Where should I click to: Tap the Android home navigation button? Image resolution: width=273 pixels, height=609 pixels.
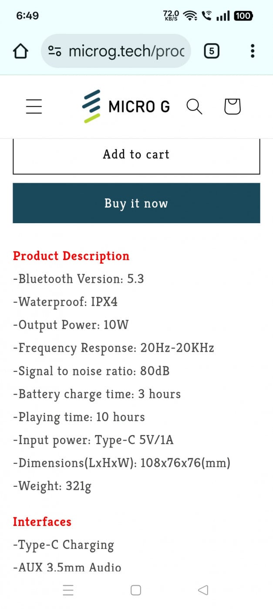pos(136,590)
